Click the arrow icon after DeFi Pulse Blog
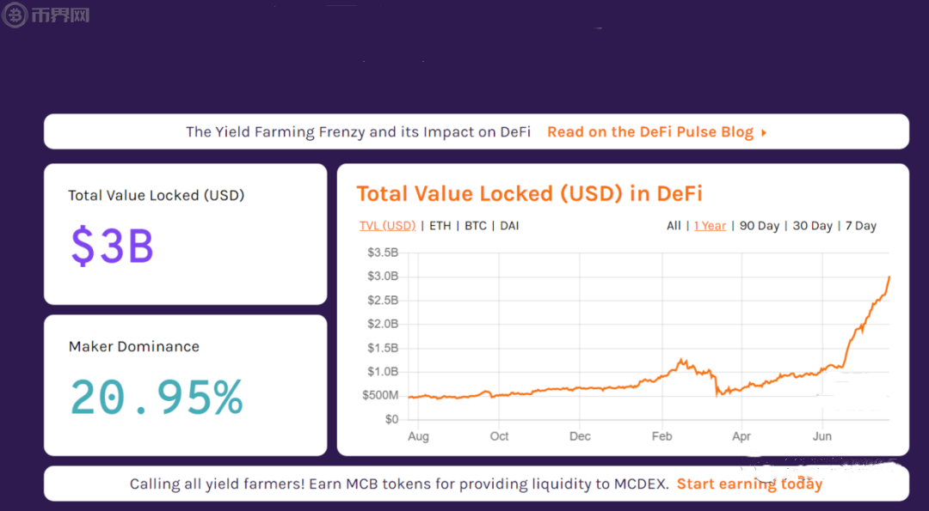Viewport: 929px width, 511px height. coord(764,132)
